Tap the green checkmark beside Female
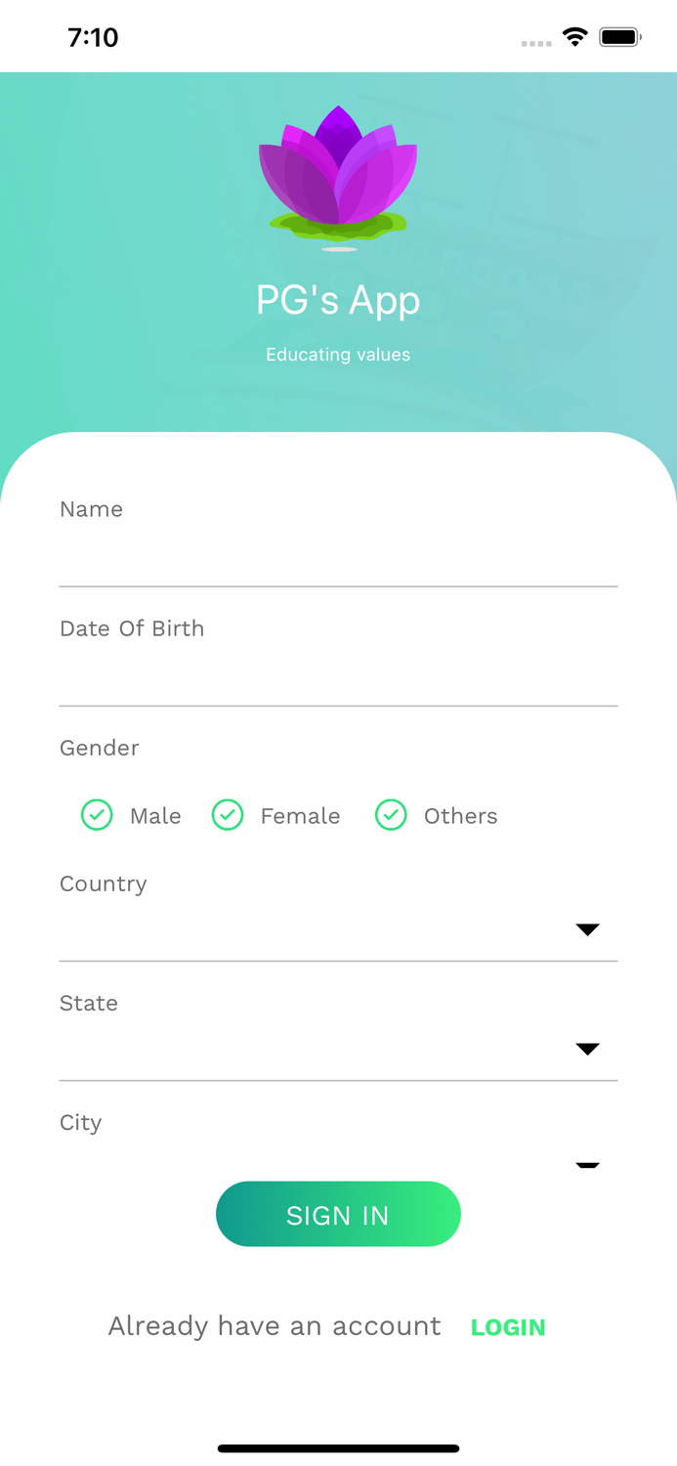Image resolution: width=677 pixels, height=1466 pixels. (x=228, y=815)
